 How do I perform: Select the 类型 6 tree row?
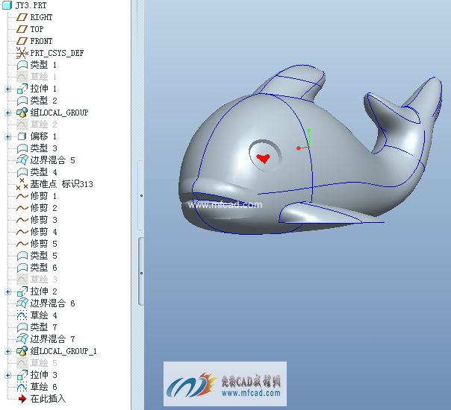click(37, 268)
